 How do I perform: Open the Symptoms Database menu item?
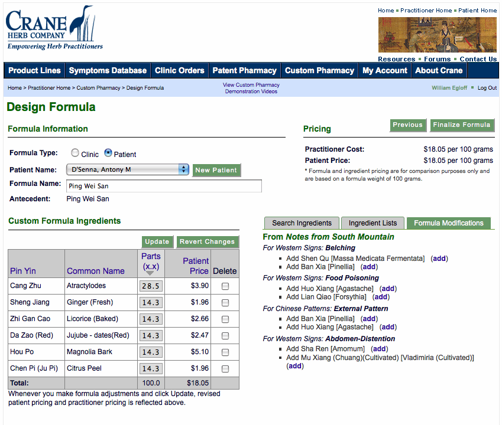tap(108, 70)
